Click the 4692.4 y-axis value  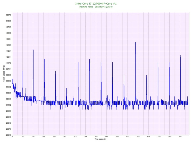point(9,39)
